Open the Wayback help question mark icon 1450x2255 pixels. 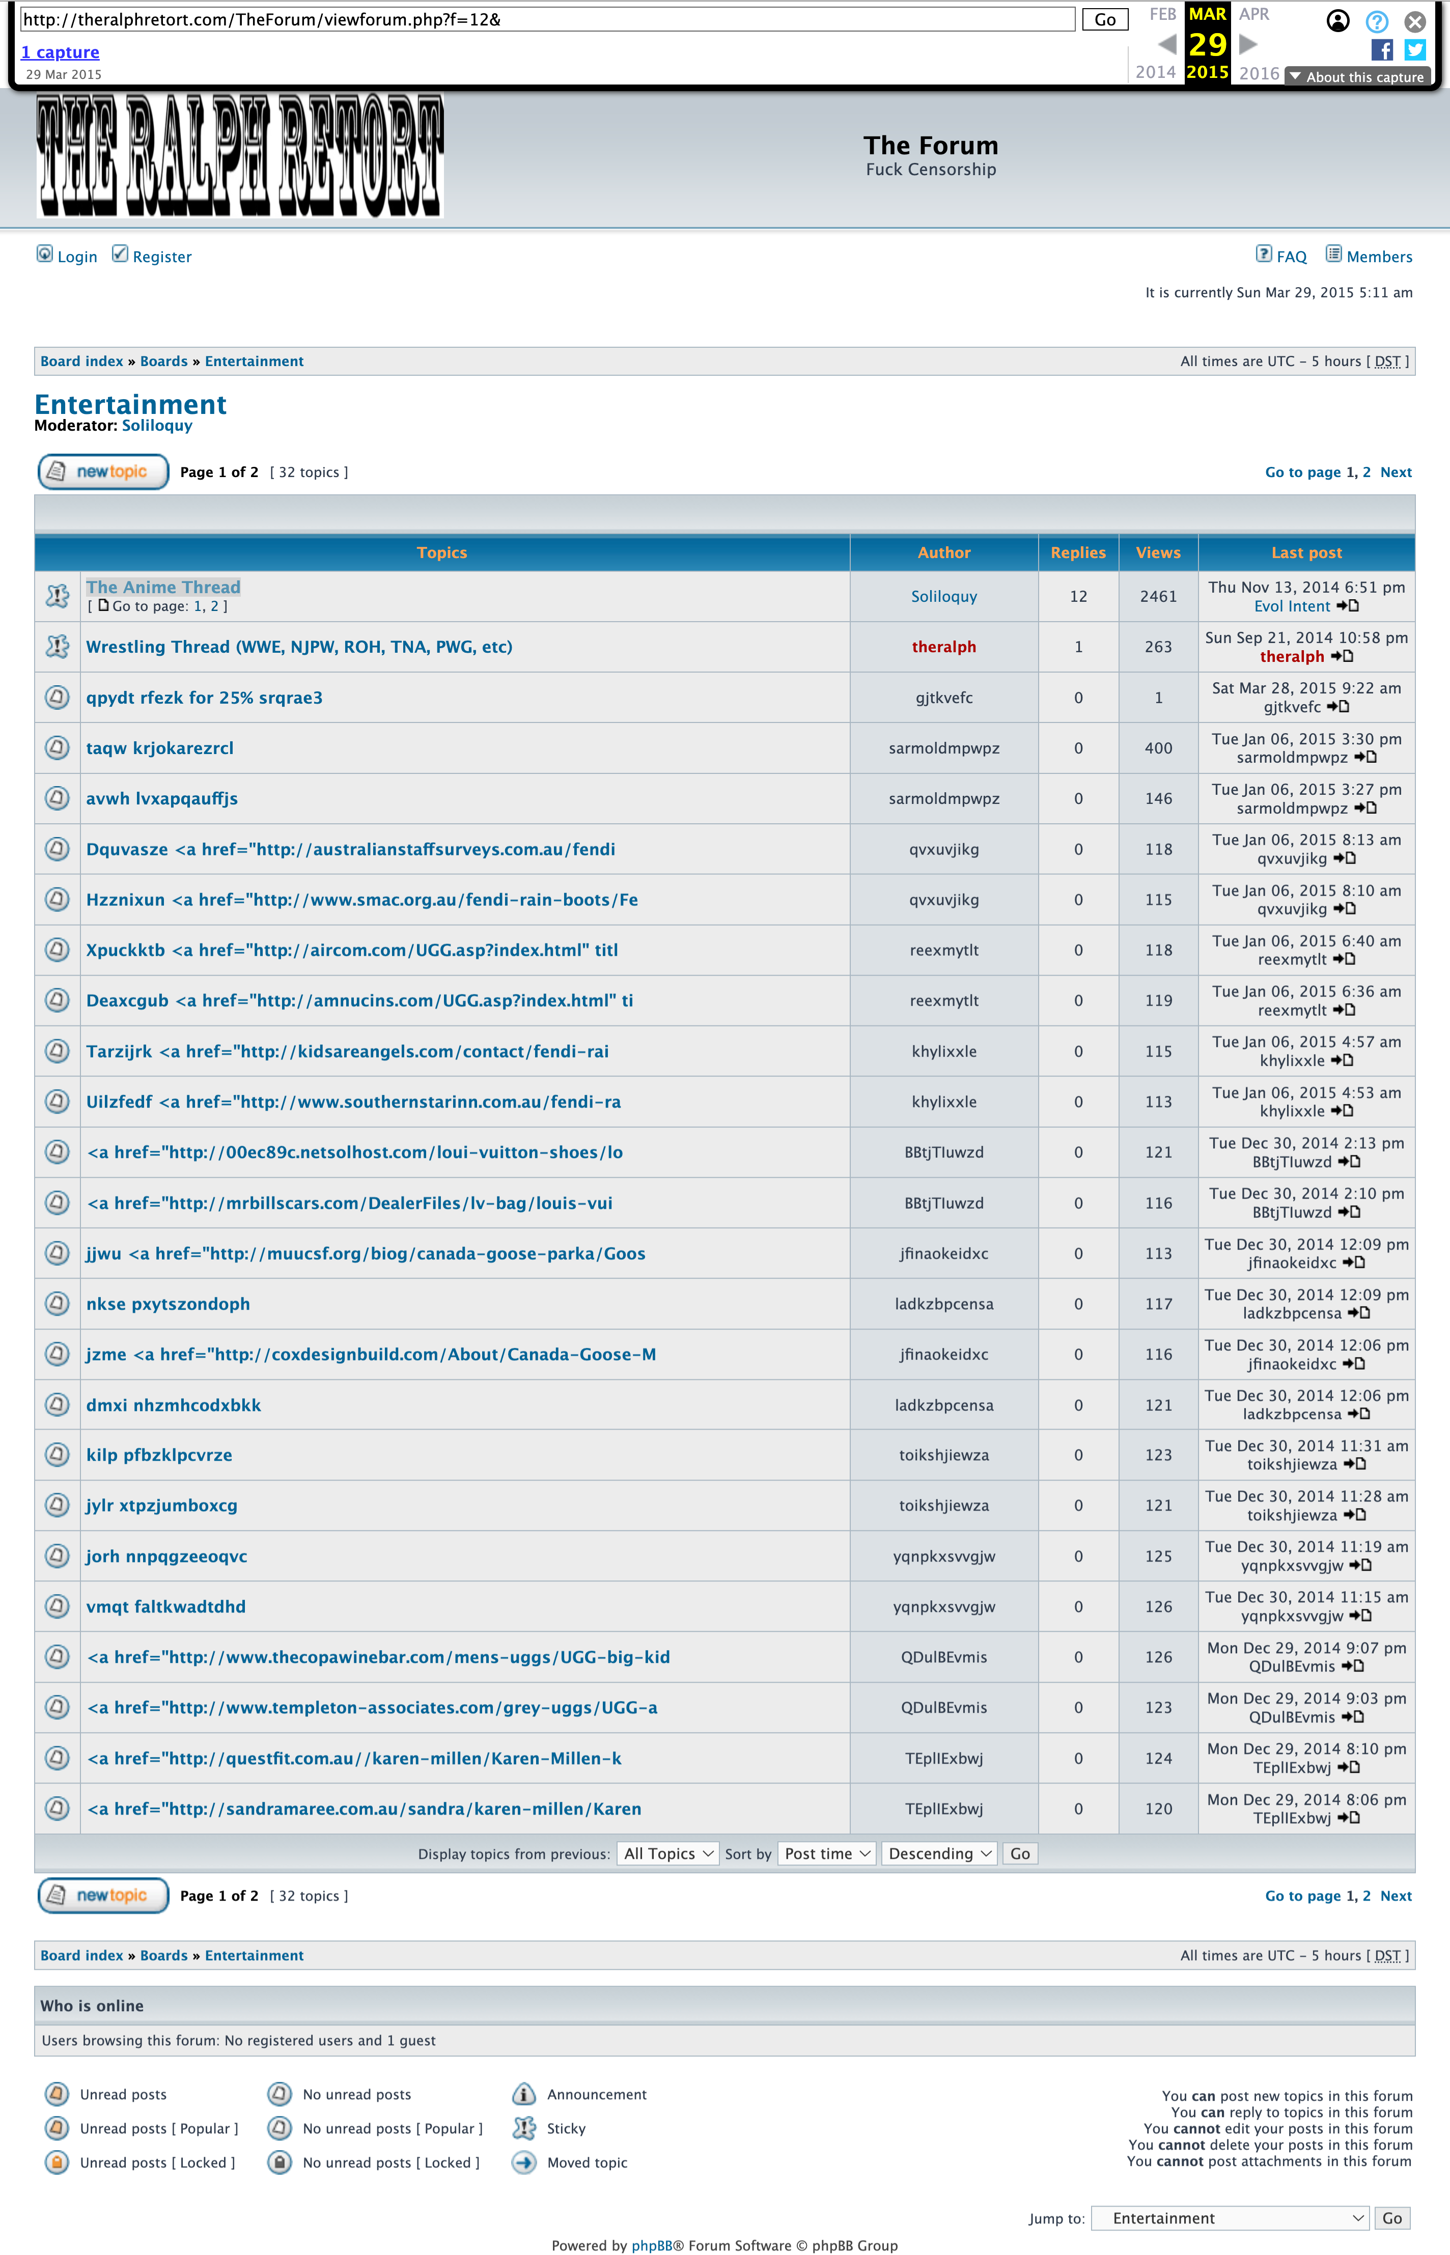[x=1377, y=21]
